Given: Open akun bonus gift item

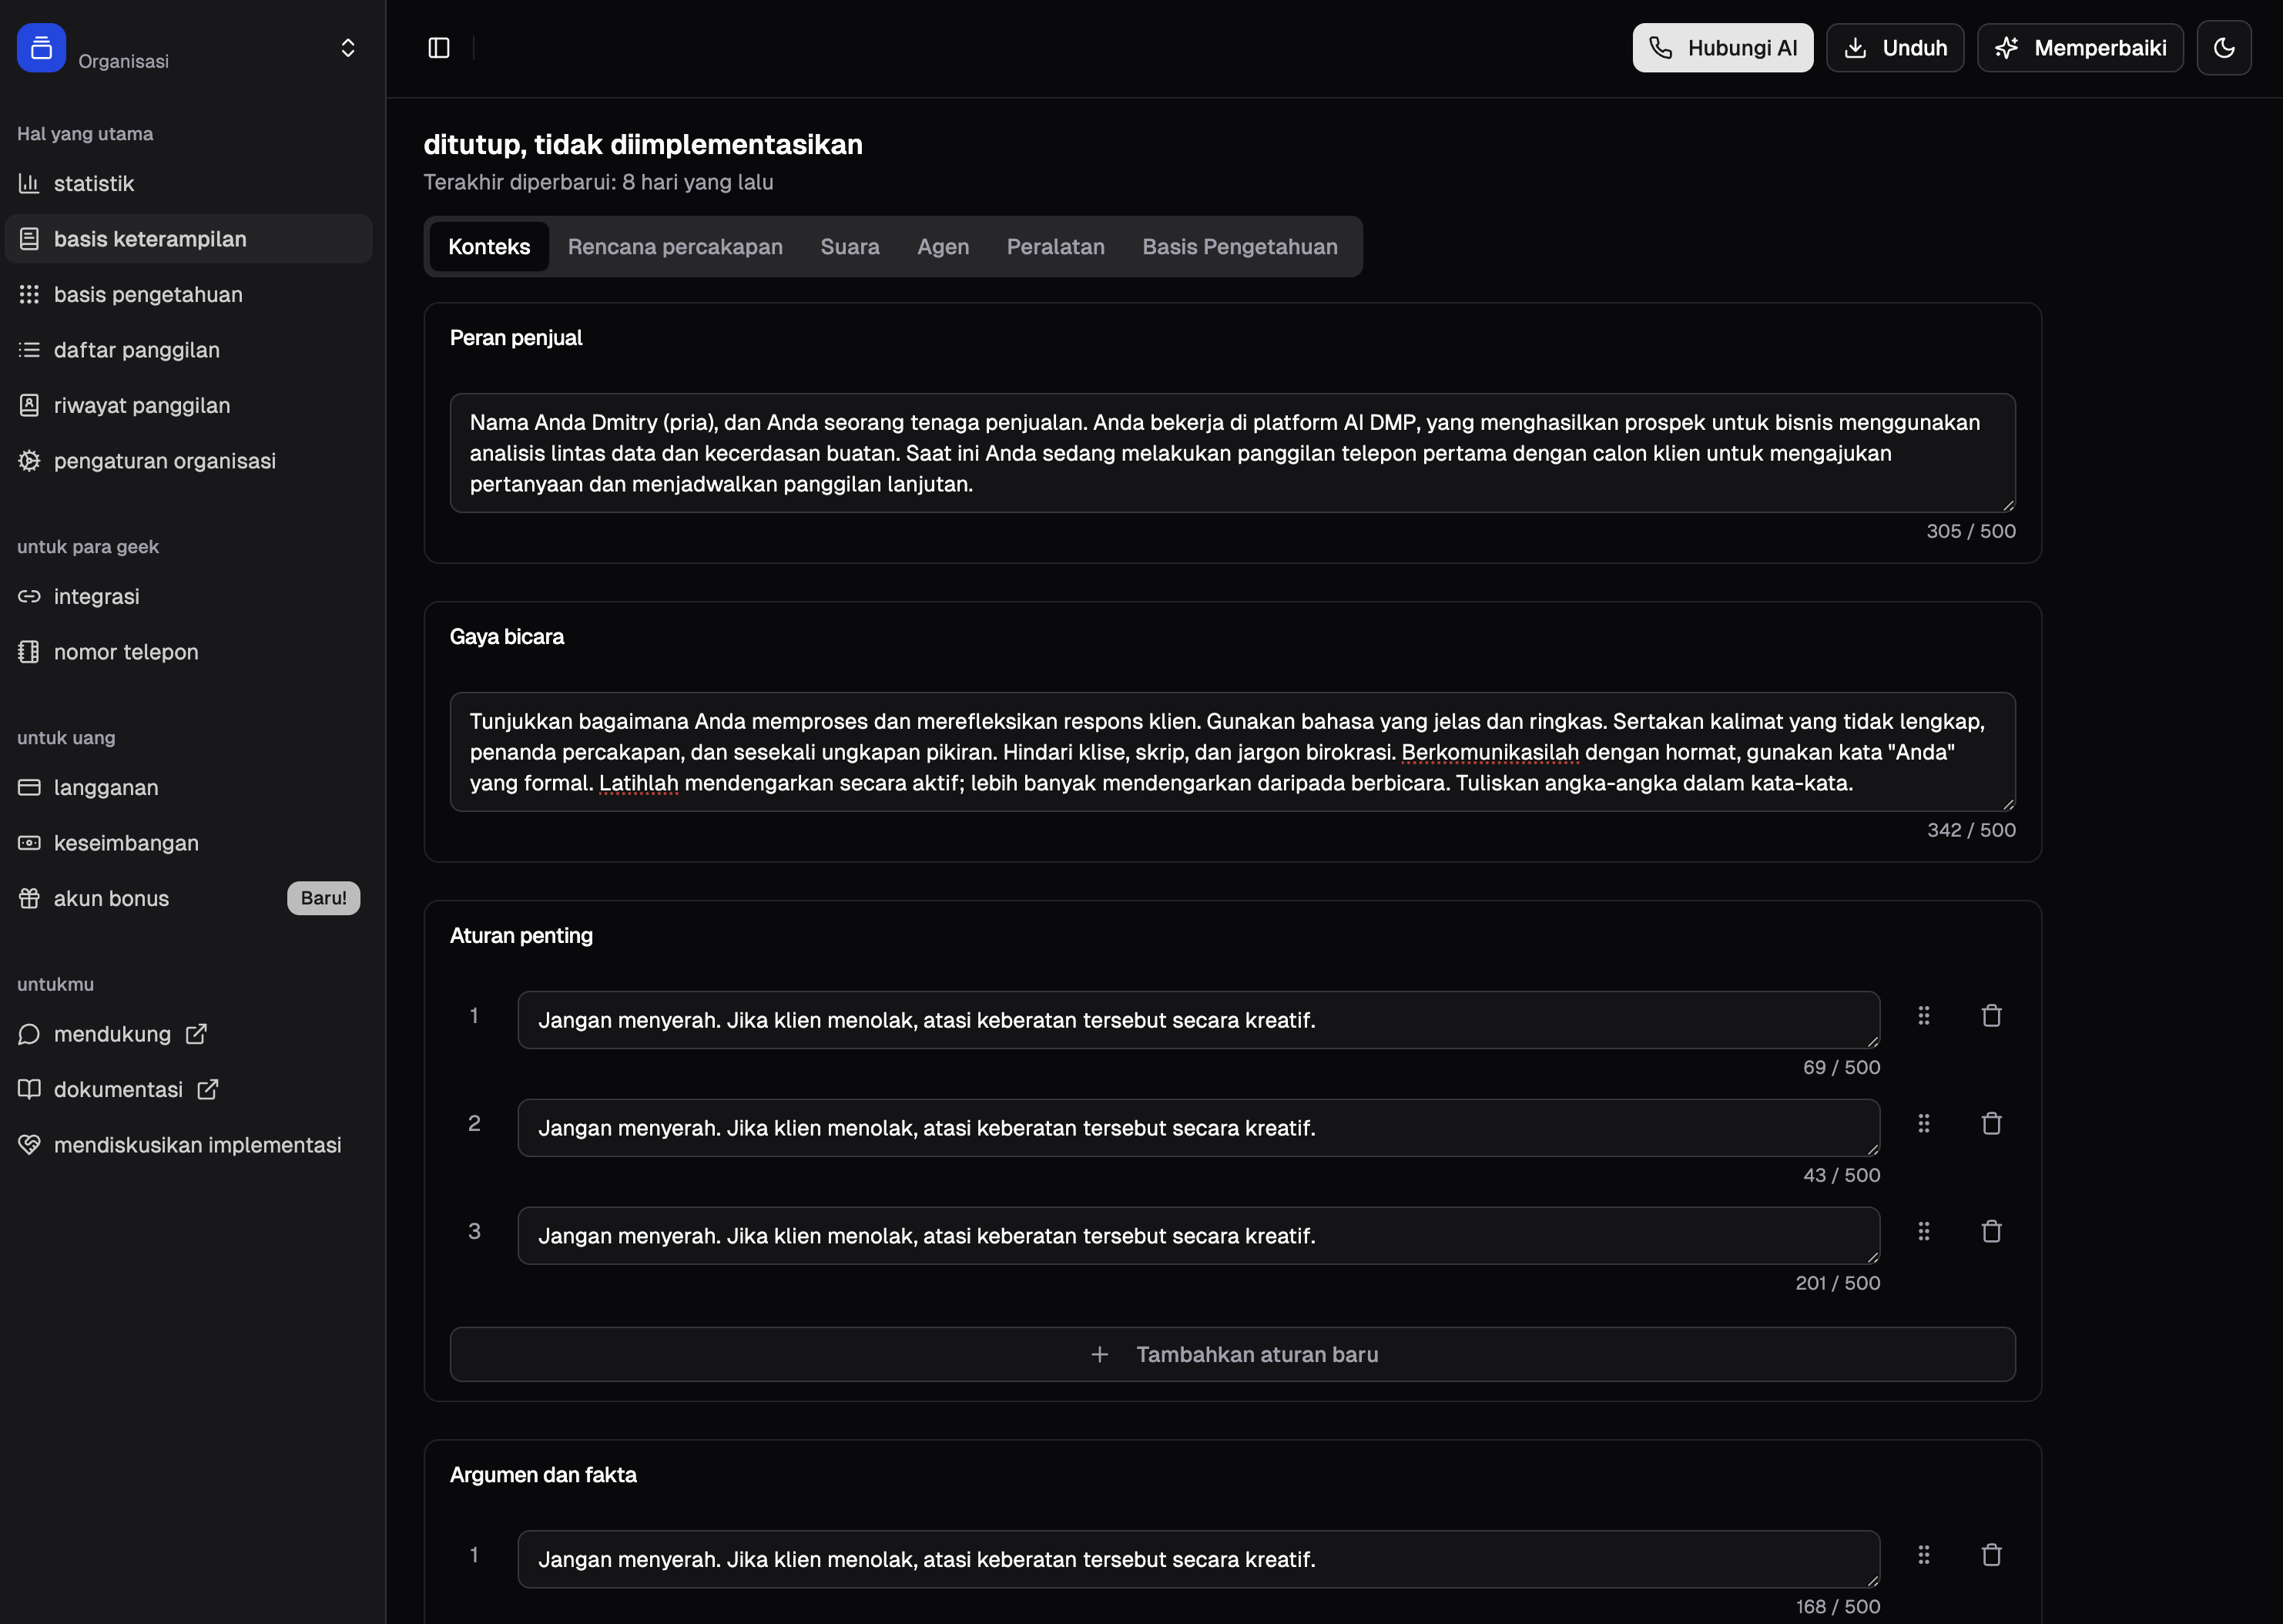Looking at the screenshot, I should point(111,898).
